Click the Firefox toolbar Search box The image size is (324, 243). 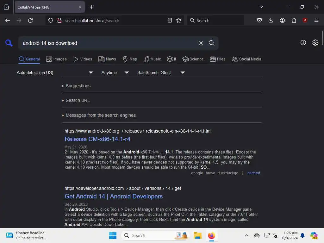[216, 21]
